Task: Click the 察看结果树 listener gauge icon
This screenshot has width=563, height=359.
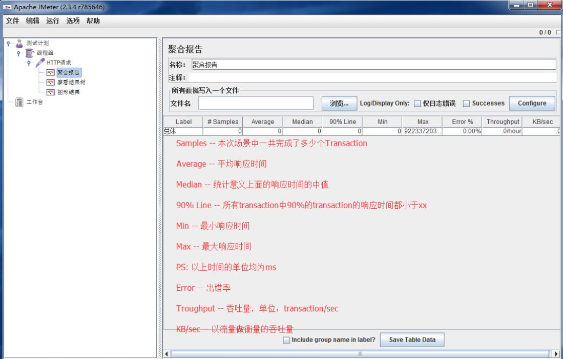Action: tap(50, 83)
